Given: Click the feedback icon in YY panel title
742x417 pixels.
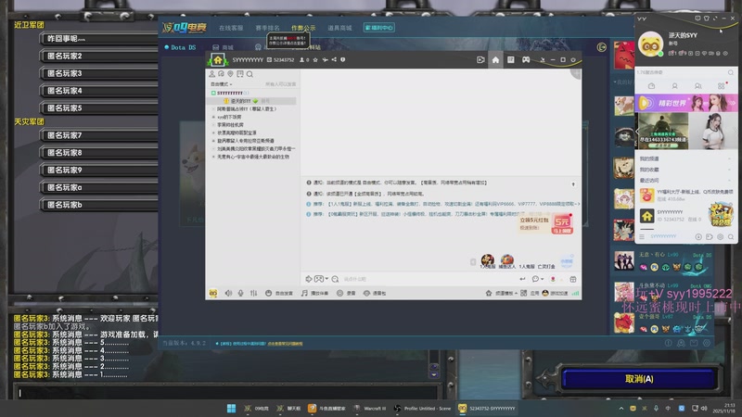Looking at the screenshot, I should [x=697, y=18].
